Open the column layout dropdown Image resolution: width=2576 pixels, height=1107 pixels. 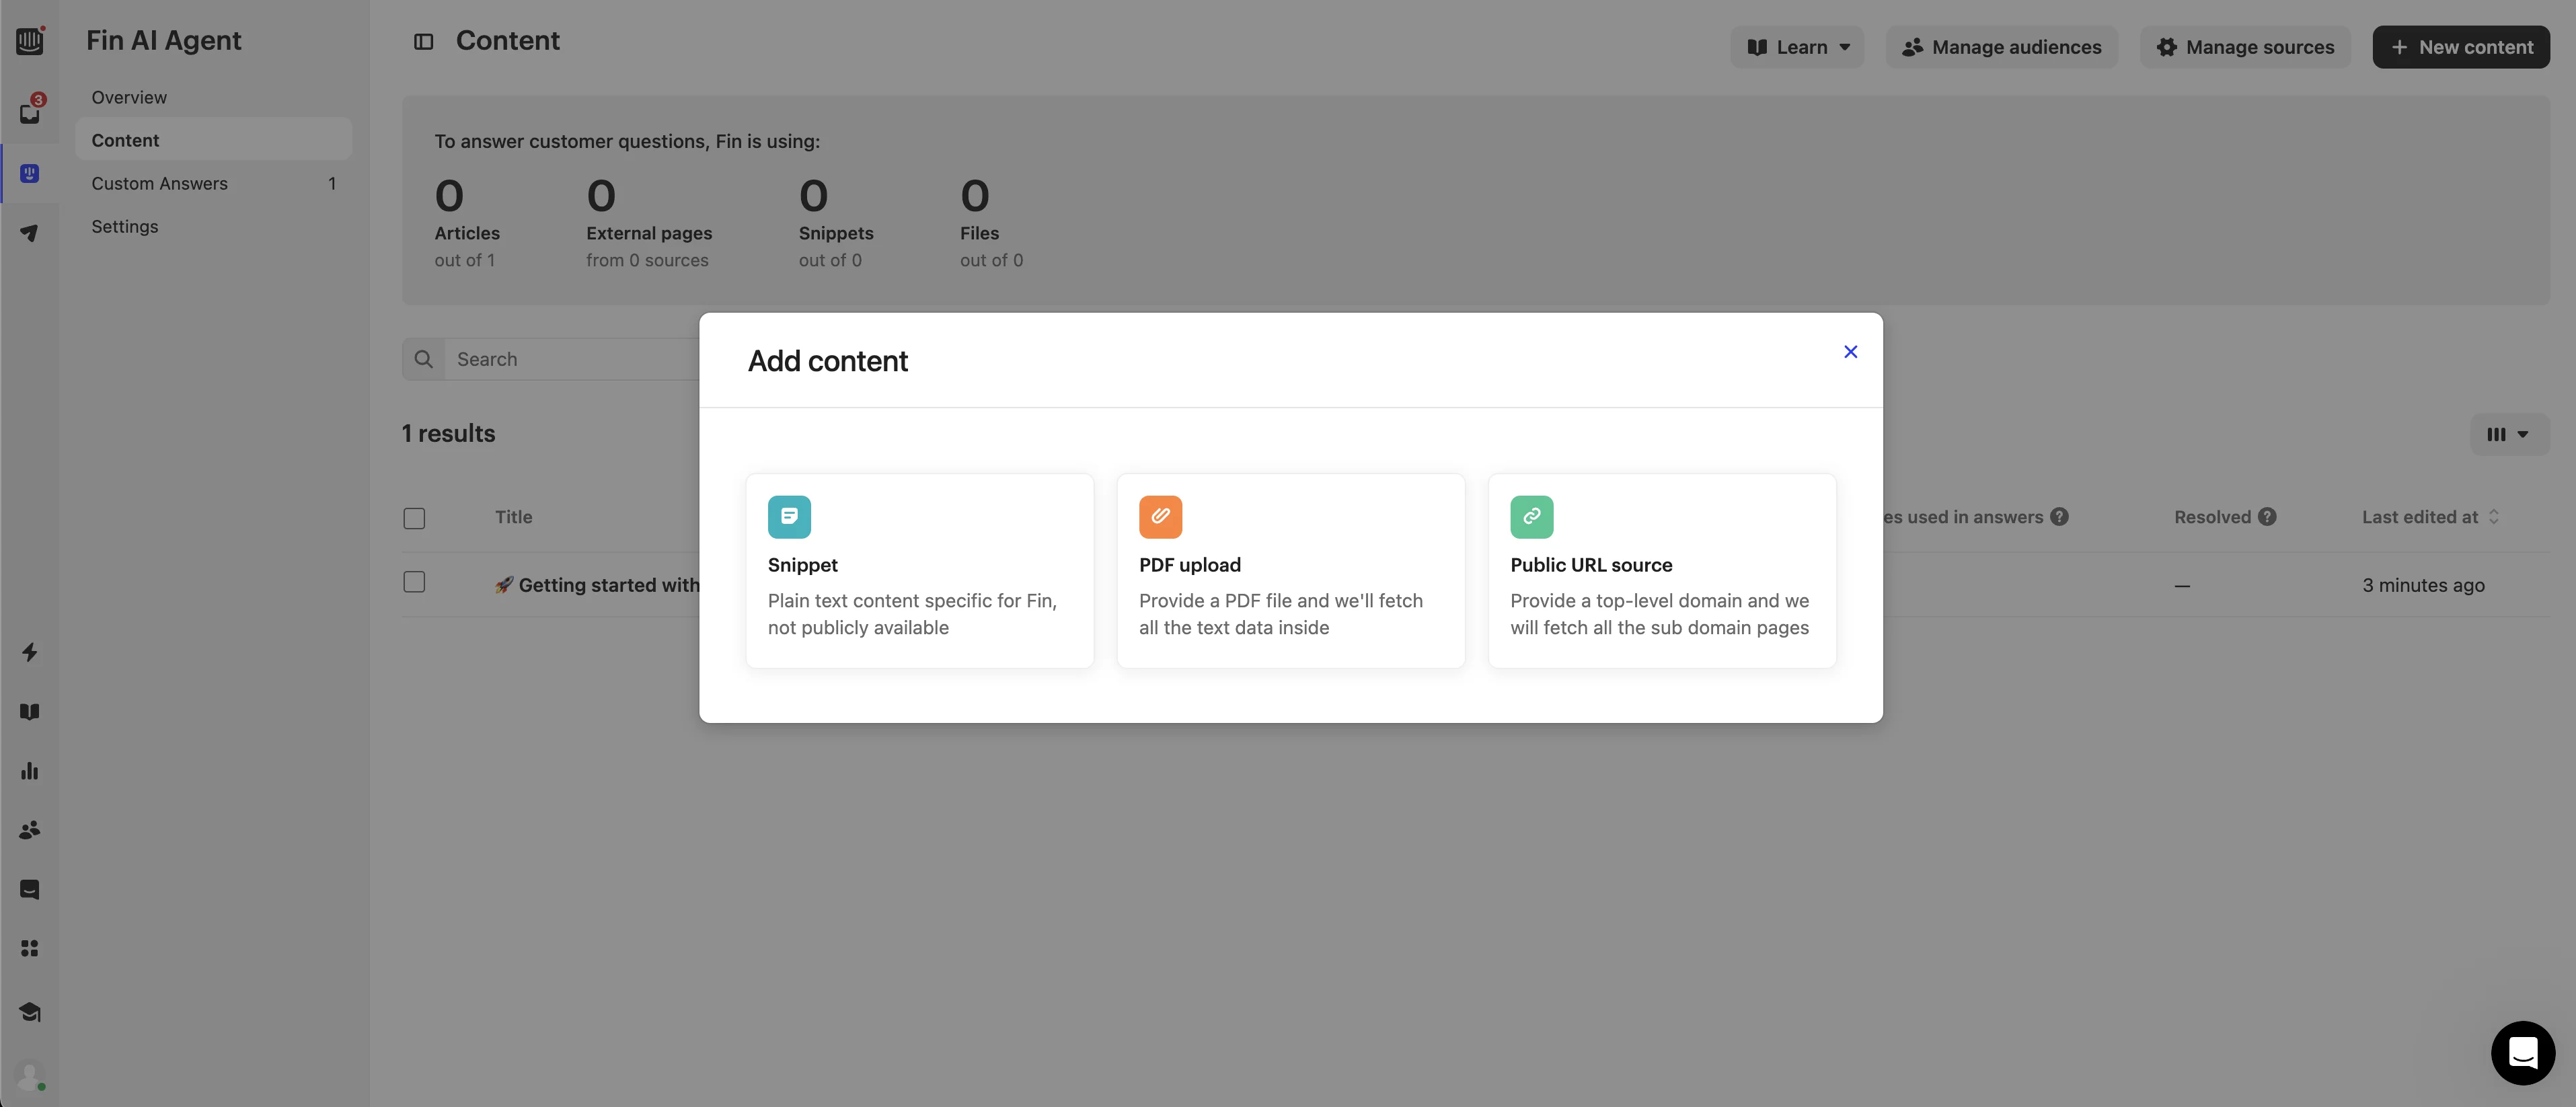point(2508,434)
